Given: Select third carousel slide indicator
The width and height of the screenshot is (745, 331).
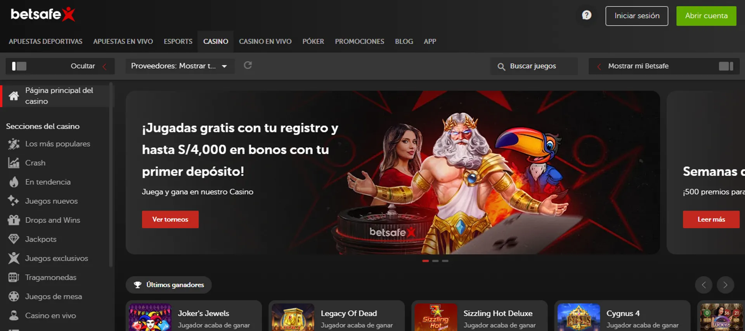Looking at the screenshot, I should point(445,261).
